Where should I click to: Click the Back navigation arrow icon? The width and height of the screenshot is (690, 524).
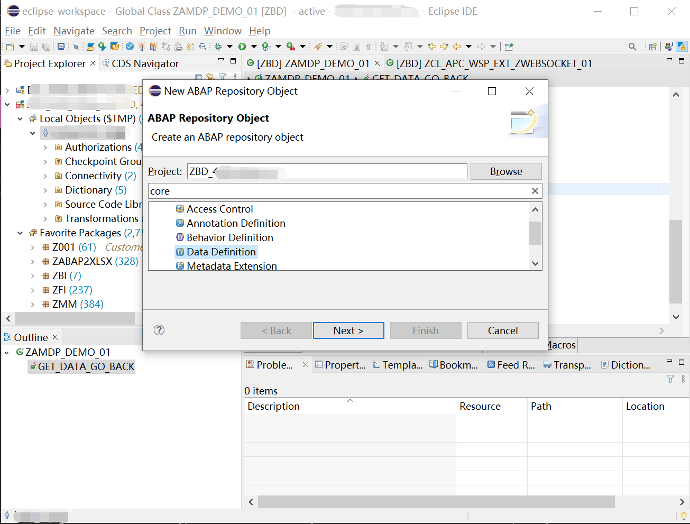(456, 47)
